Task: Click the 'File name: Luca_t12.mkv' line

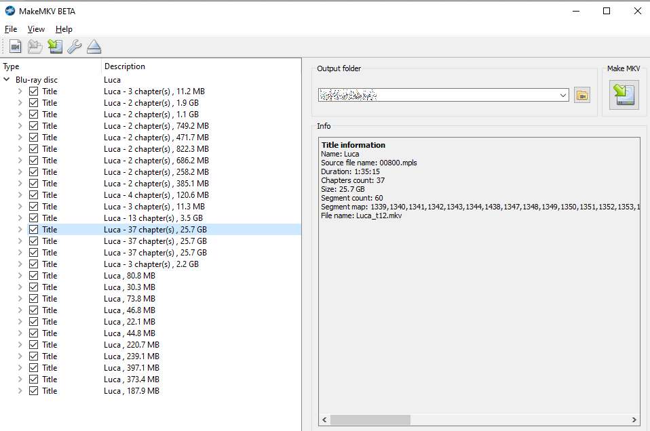Action: pos(362,215)
